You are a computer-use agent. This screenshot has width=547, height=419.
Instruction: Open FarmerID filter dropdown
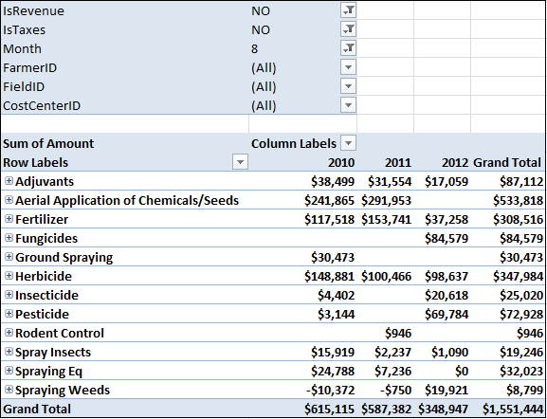pos(348,67)
